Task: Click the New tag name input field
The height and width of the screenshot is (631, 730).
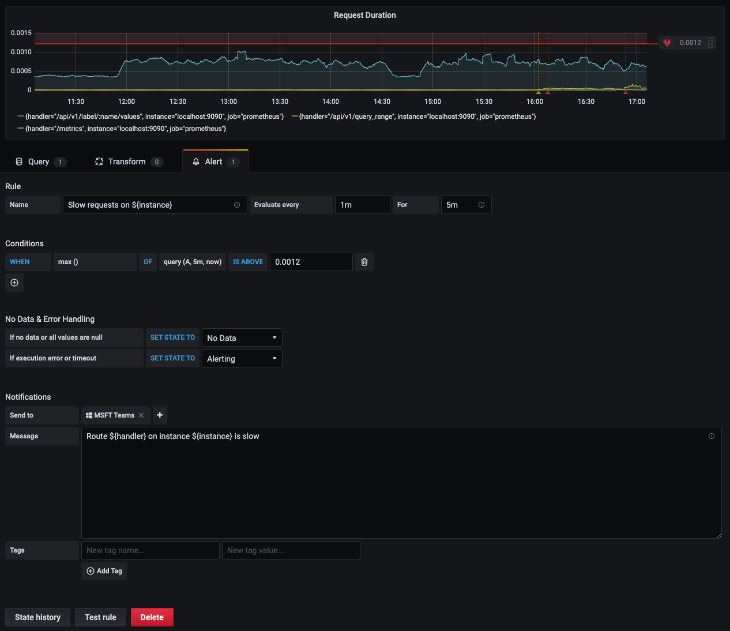Action: 150,550
